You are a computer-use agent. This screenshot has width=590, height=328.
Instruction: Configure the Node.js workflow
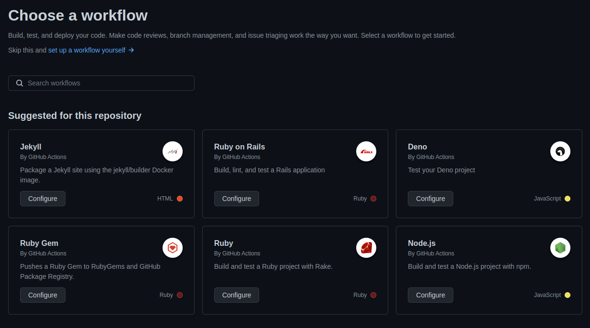430,295
